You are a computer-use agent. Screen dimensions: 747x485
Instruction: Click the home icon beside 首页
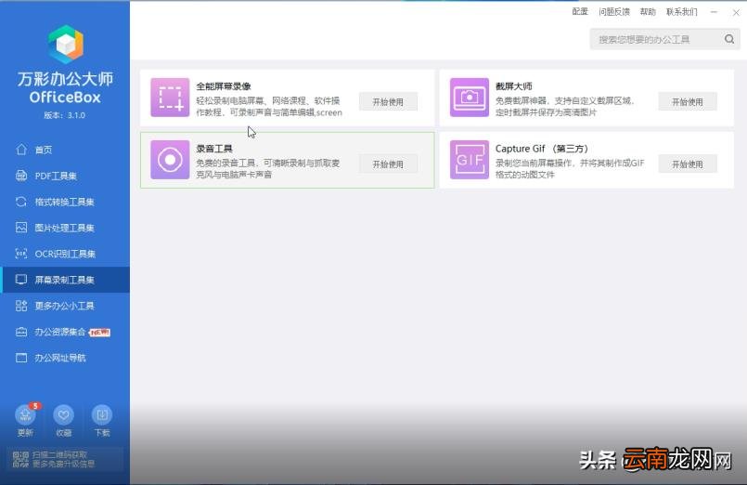(21, 150)
